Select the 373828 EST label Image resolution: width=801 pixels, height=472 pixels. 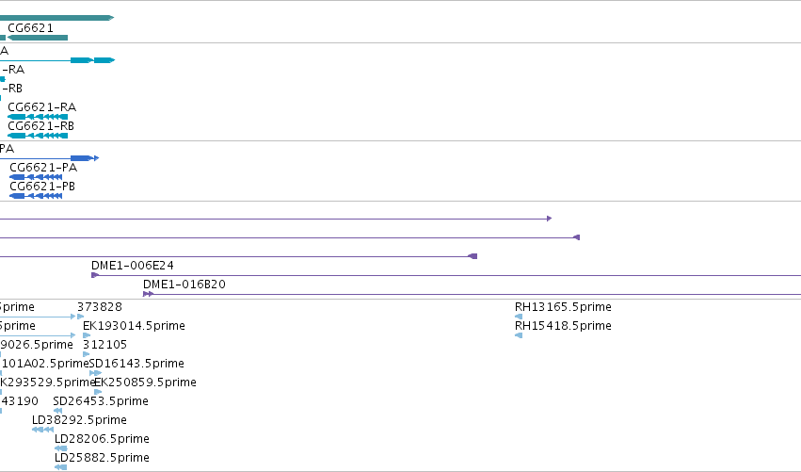point(100,307)
